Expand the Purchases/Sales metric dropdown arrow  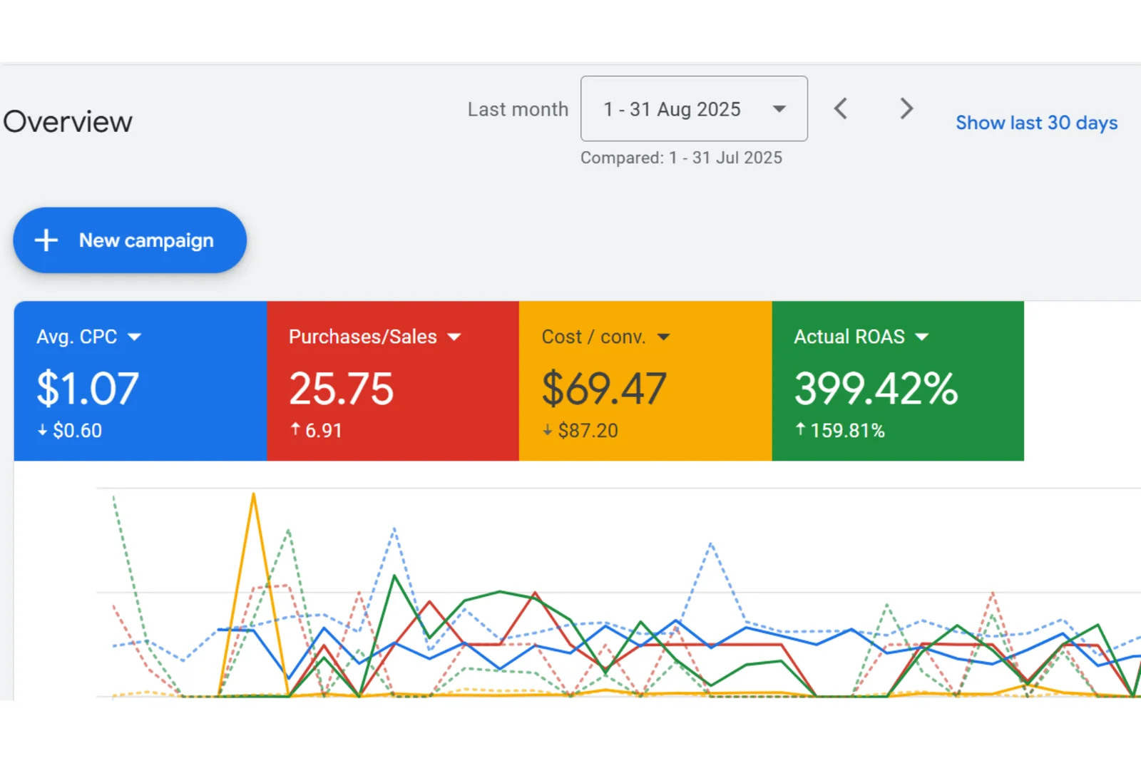click(454, 337)
